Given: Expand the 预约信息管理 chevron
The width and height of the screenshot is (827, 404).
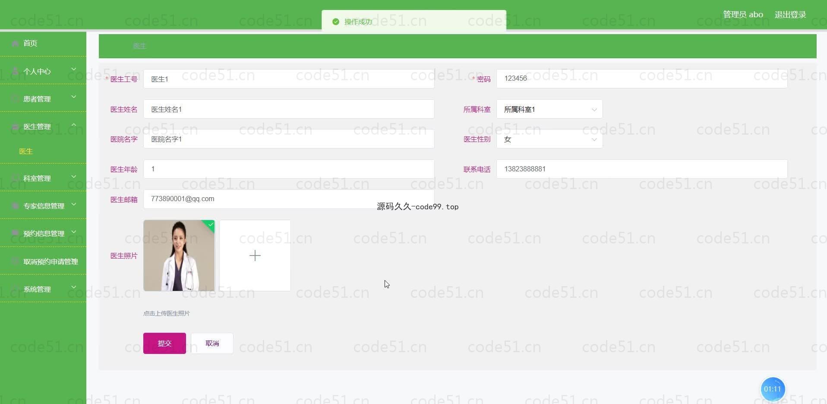Looking at the screenshot, I should coord(74,231).
